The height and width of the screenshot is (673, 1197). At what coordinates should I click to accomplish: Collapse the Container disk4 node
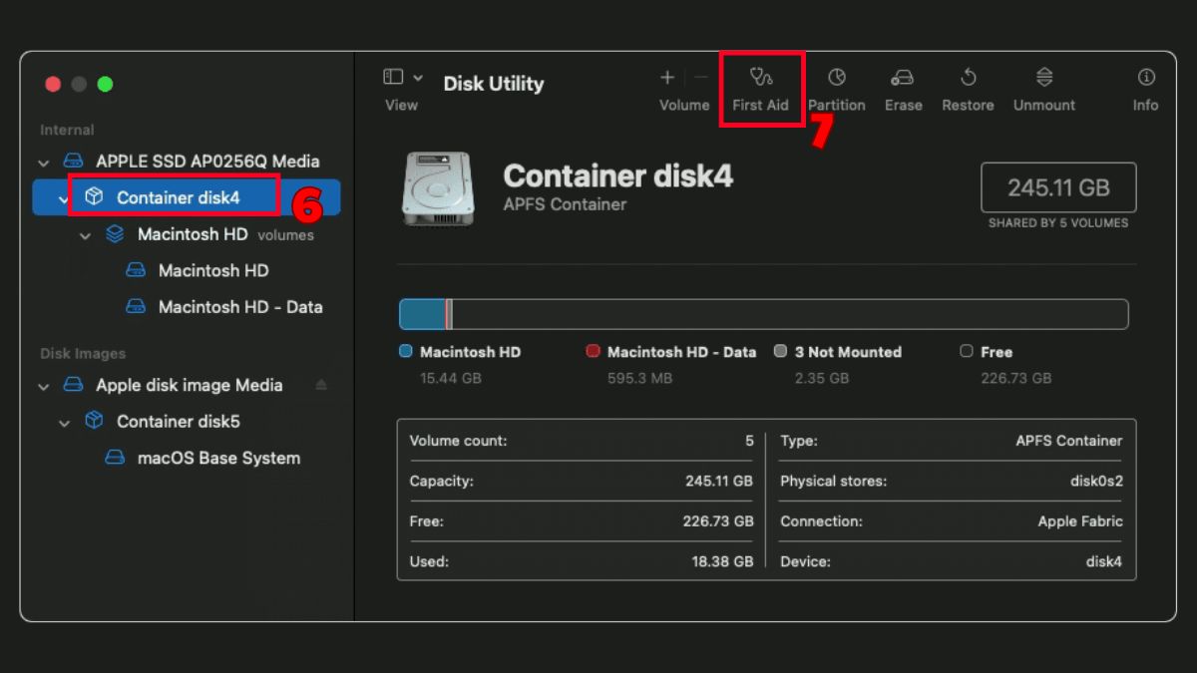(x=64, y=198)
